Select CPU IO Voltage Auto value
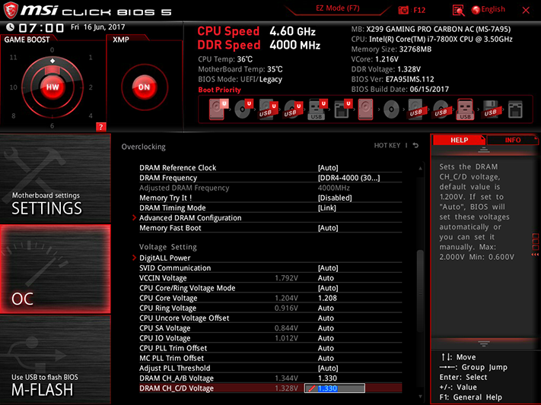541x405 pixels. tap(326, 338)
